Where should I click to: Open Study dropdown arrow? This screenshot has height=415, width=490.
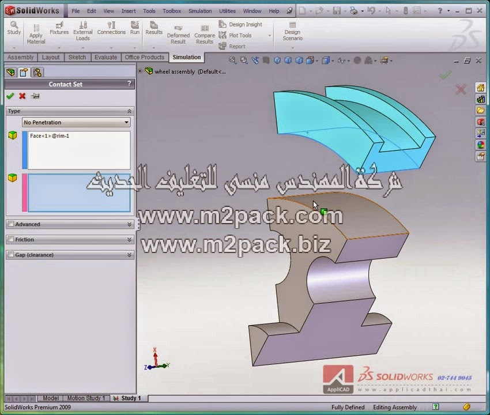pos(14,48)
